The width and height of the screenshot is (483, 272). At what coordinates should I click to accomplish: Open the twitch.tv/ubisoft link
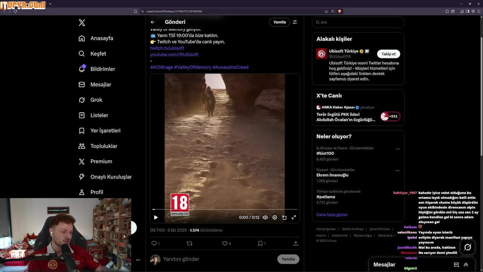pos(167,48)
